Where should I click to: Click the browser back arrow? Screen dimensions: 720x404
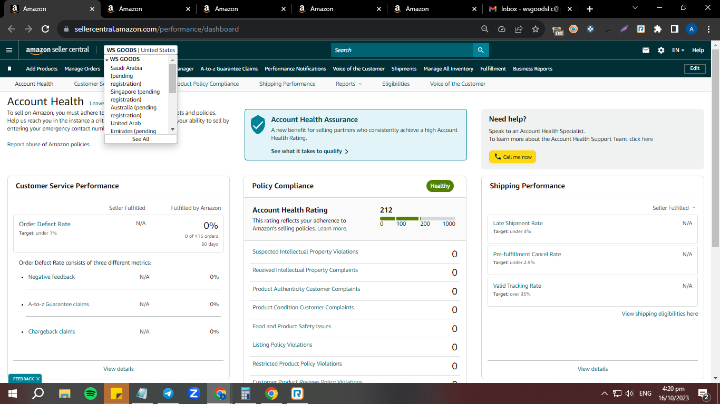12,29
